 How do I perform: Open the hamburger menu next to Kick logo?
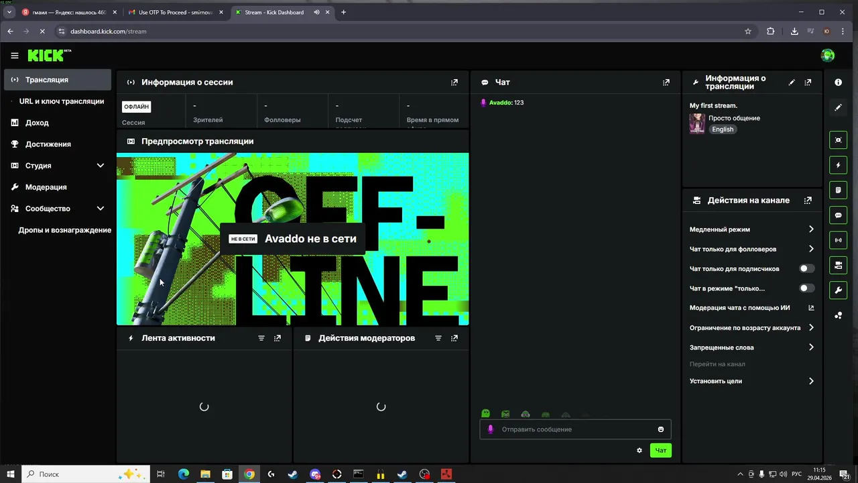click(15, 56)
